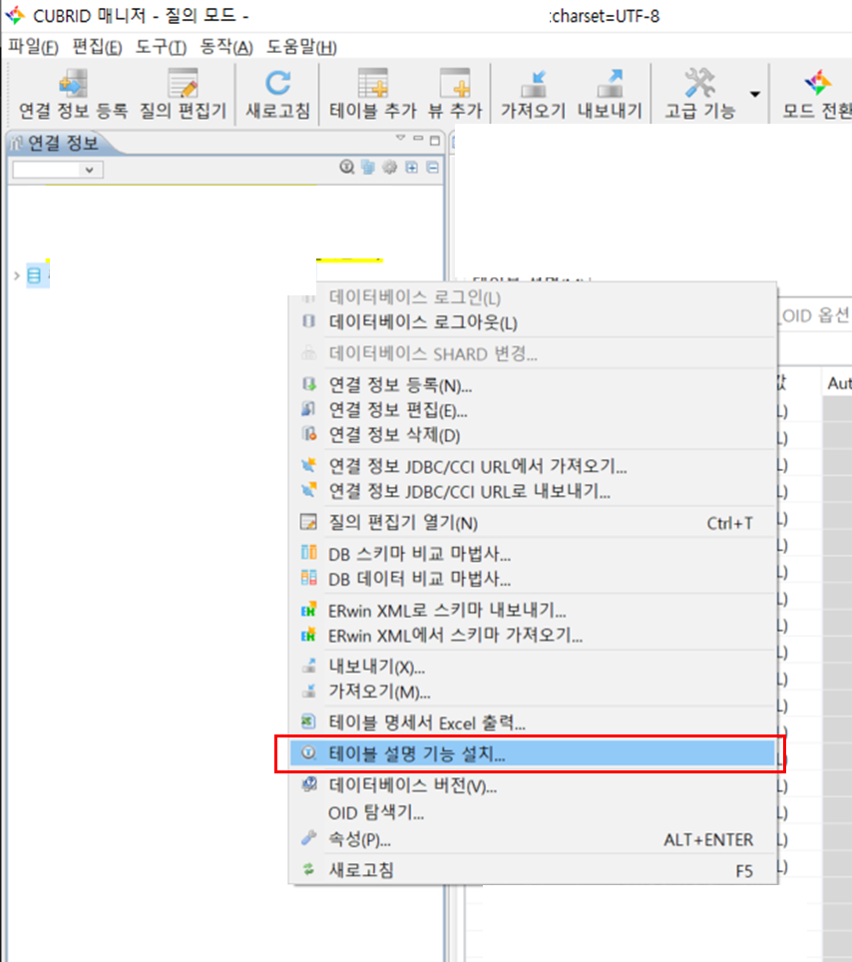Choose 속성(P)... in context menu

click(531, 839)
